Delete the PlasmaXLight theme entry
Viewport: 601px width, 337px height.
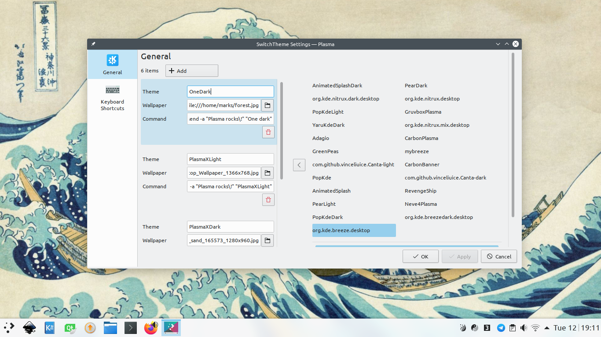click(268, 200)
